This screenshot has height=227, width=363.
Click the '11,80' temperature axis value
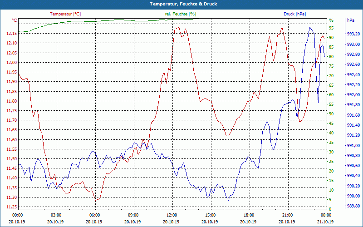click(x=12, y=101)
